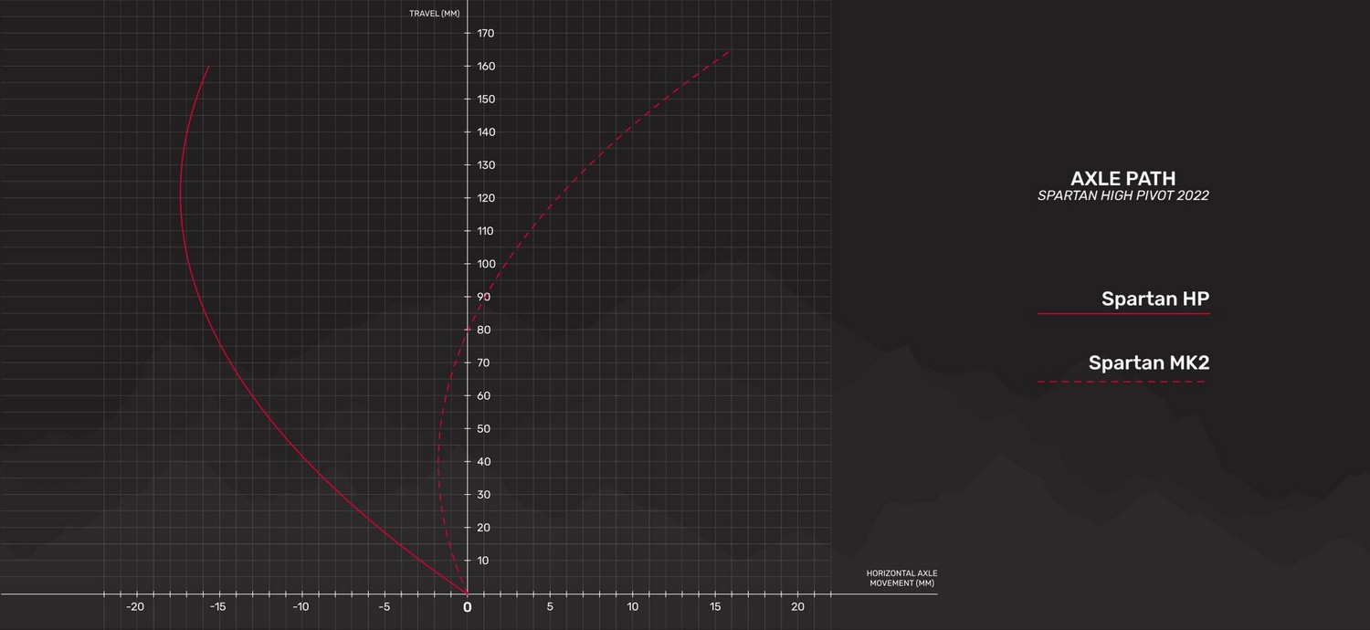The image size is (1370, 630).
Task: Click the 160 label on the travel axis
Action: 486,67
